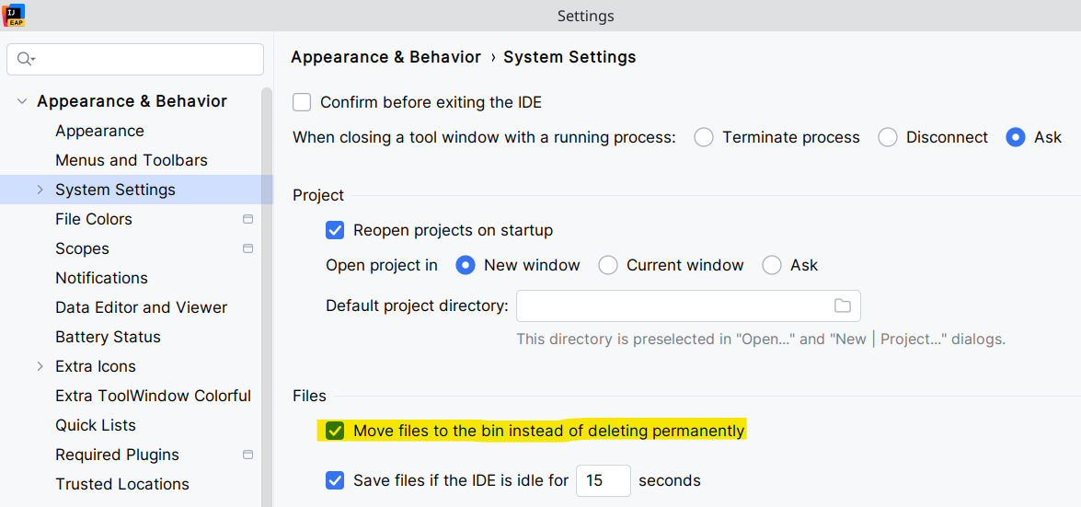Click the project-level icon beside Required Plugins
This screenshot has width=1081, height=507.
click(247, 455)
